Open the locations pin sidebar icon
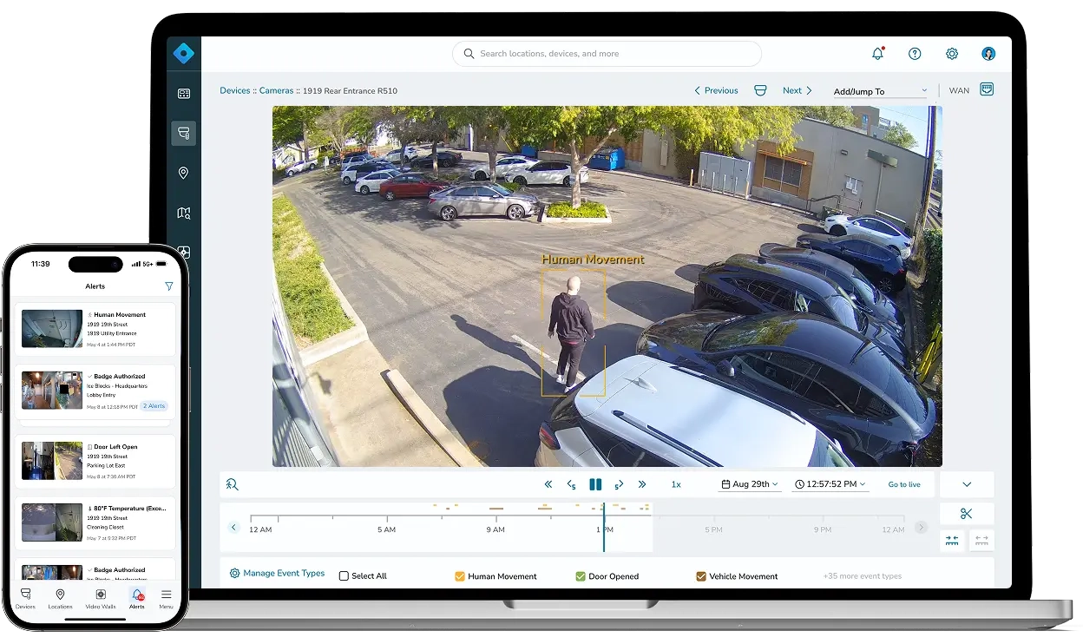Image resolution: width=1083 pixels, height=644 pixels. [x=183, y=173]
